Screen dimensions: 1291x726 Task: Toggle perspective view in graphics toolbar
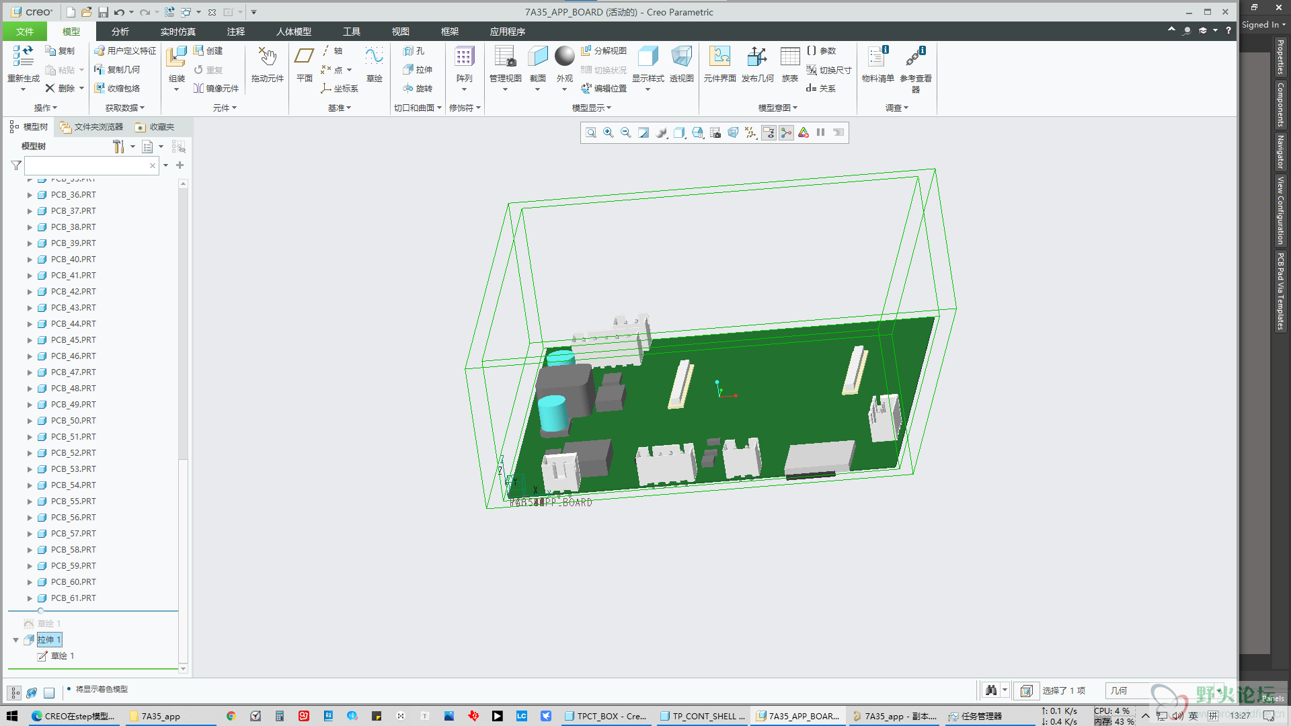733,132
